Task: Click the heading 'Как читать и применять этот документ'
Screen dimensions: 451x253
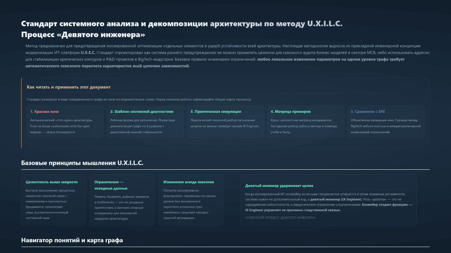Action: pyautogui.click(x=69, y=87)
